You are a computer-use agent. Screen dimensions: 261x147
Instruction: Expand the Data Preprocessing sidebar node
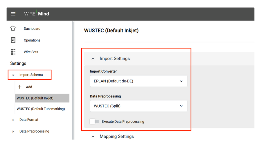(x=13, y=132)
